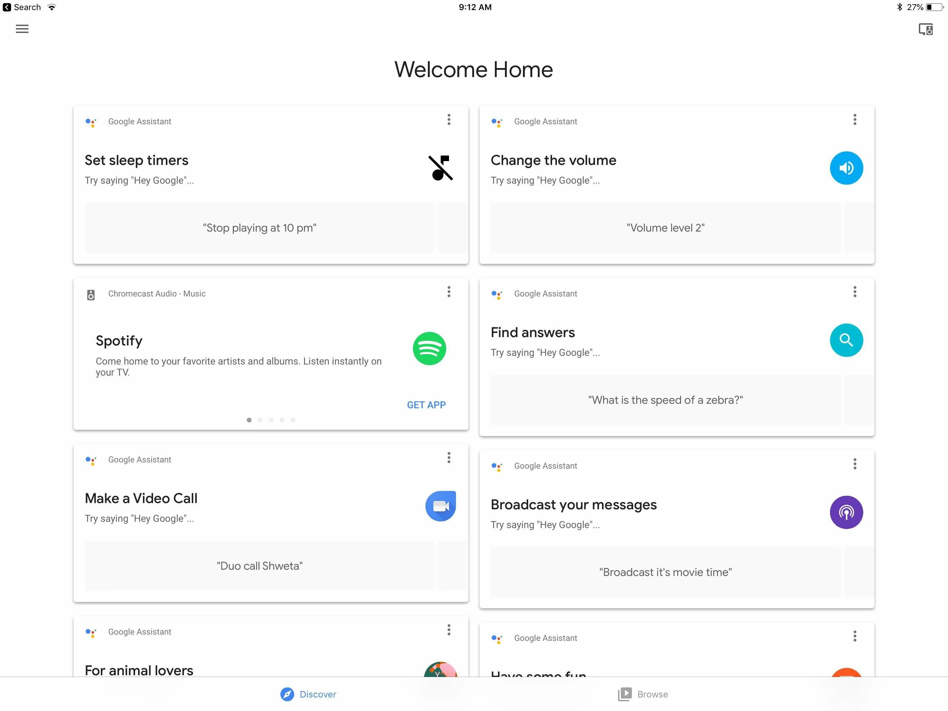Open options menu on Change the volume card
948x711 pixels.
click(x=855, y=120)
